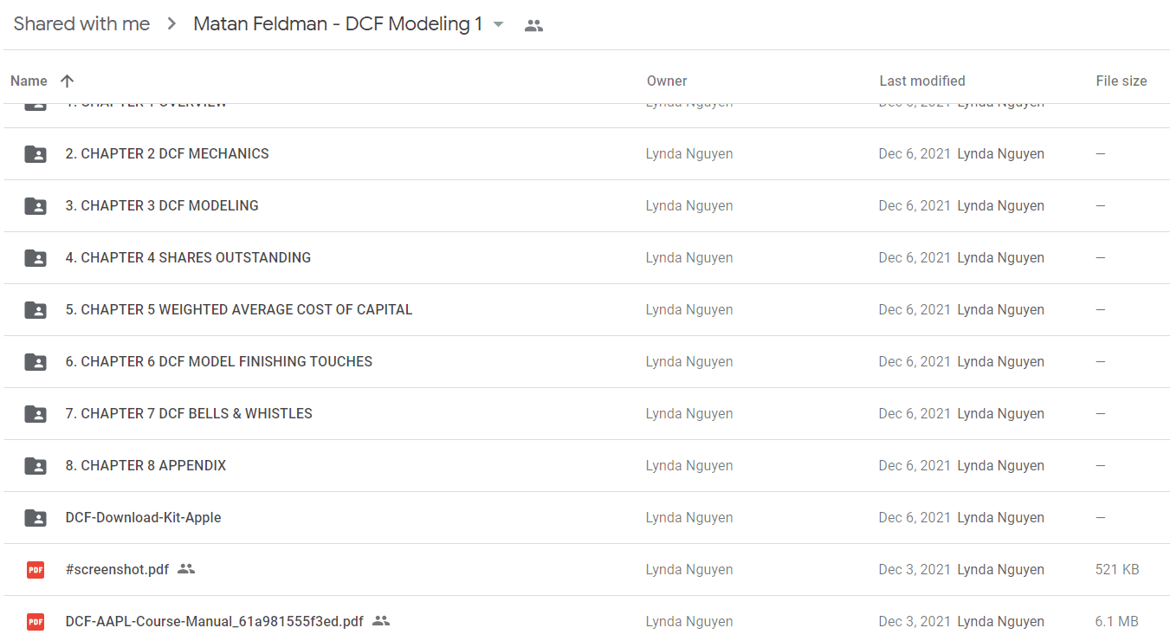Click the sort direction arrow next to Name
Image resolution: width=1170 pixels, height=641 pixels.
point(67,81)
